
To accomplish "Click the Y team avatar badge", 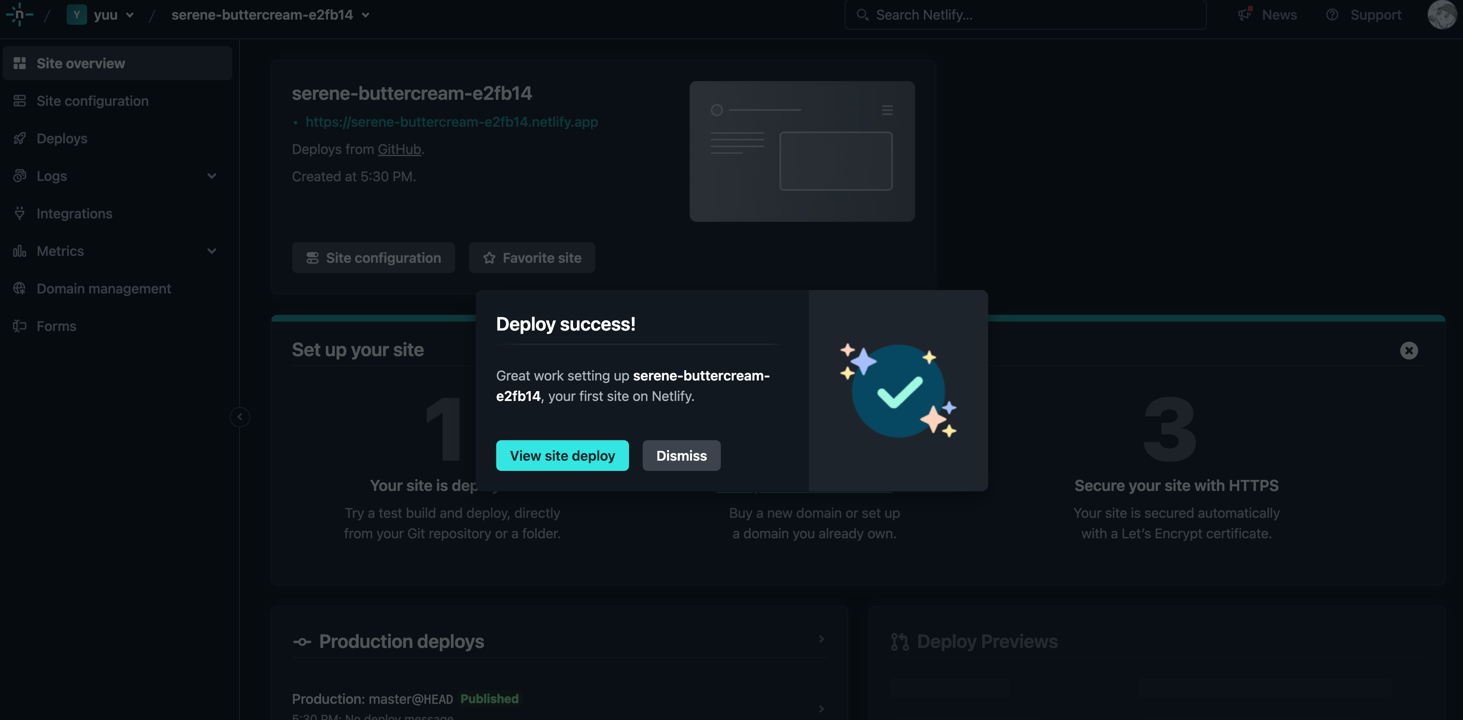I will click(76, 15).
